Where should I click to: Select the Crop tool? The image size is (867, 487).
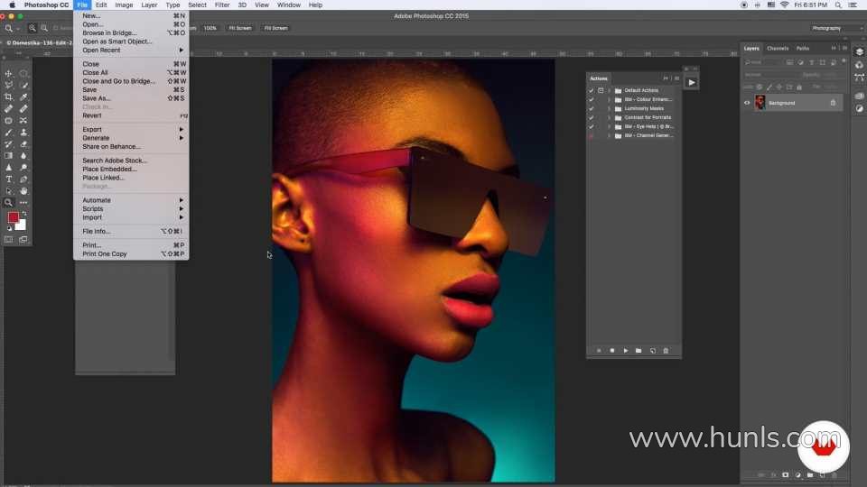pos(9,96)
